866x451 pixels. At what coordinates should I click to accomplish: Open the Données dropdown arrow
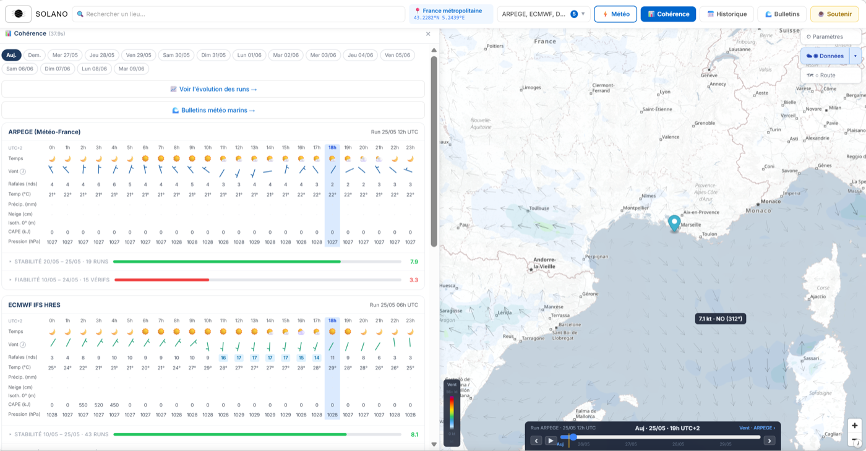click(x=855, y=56)
